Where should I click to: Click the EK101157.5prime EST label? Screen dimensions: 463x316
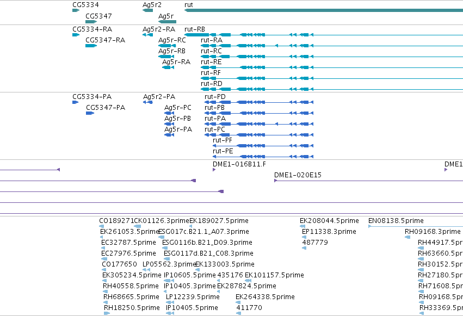click(274, 275)
